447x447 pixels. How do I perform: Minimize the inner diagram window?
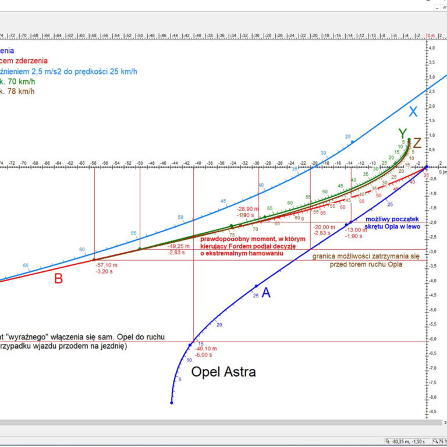tap(437, 8)
